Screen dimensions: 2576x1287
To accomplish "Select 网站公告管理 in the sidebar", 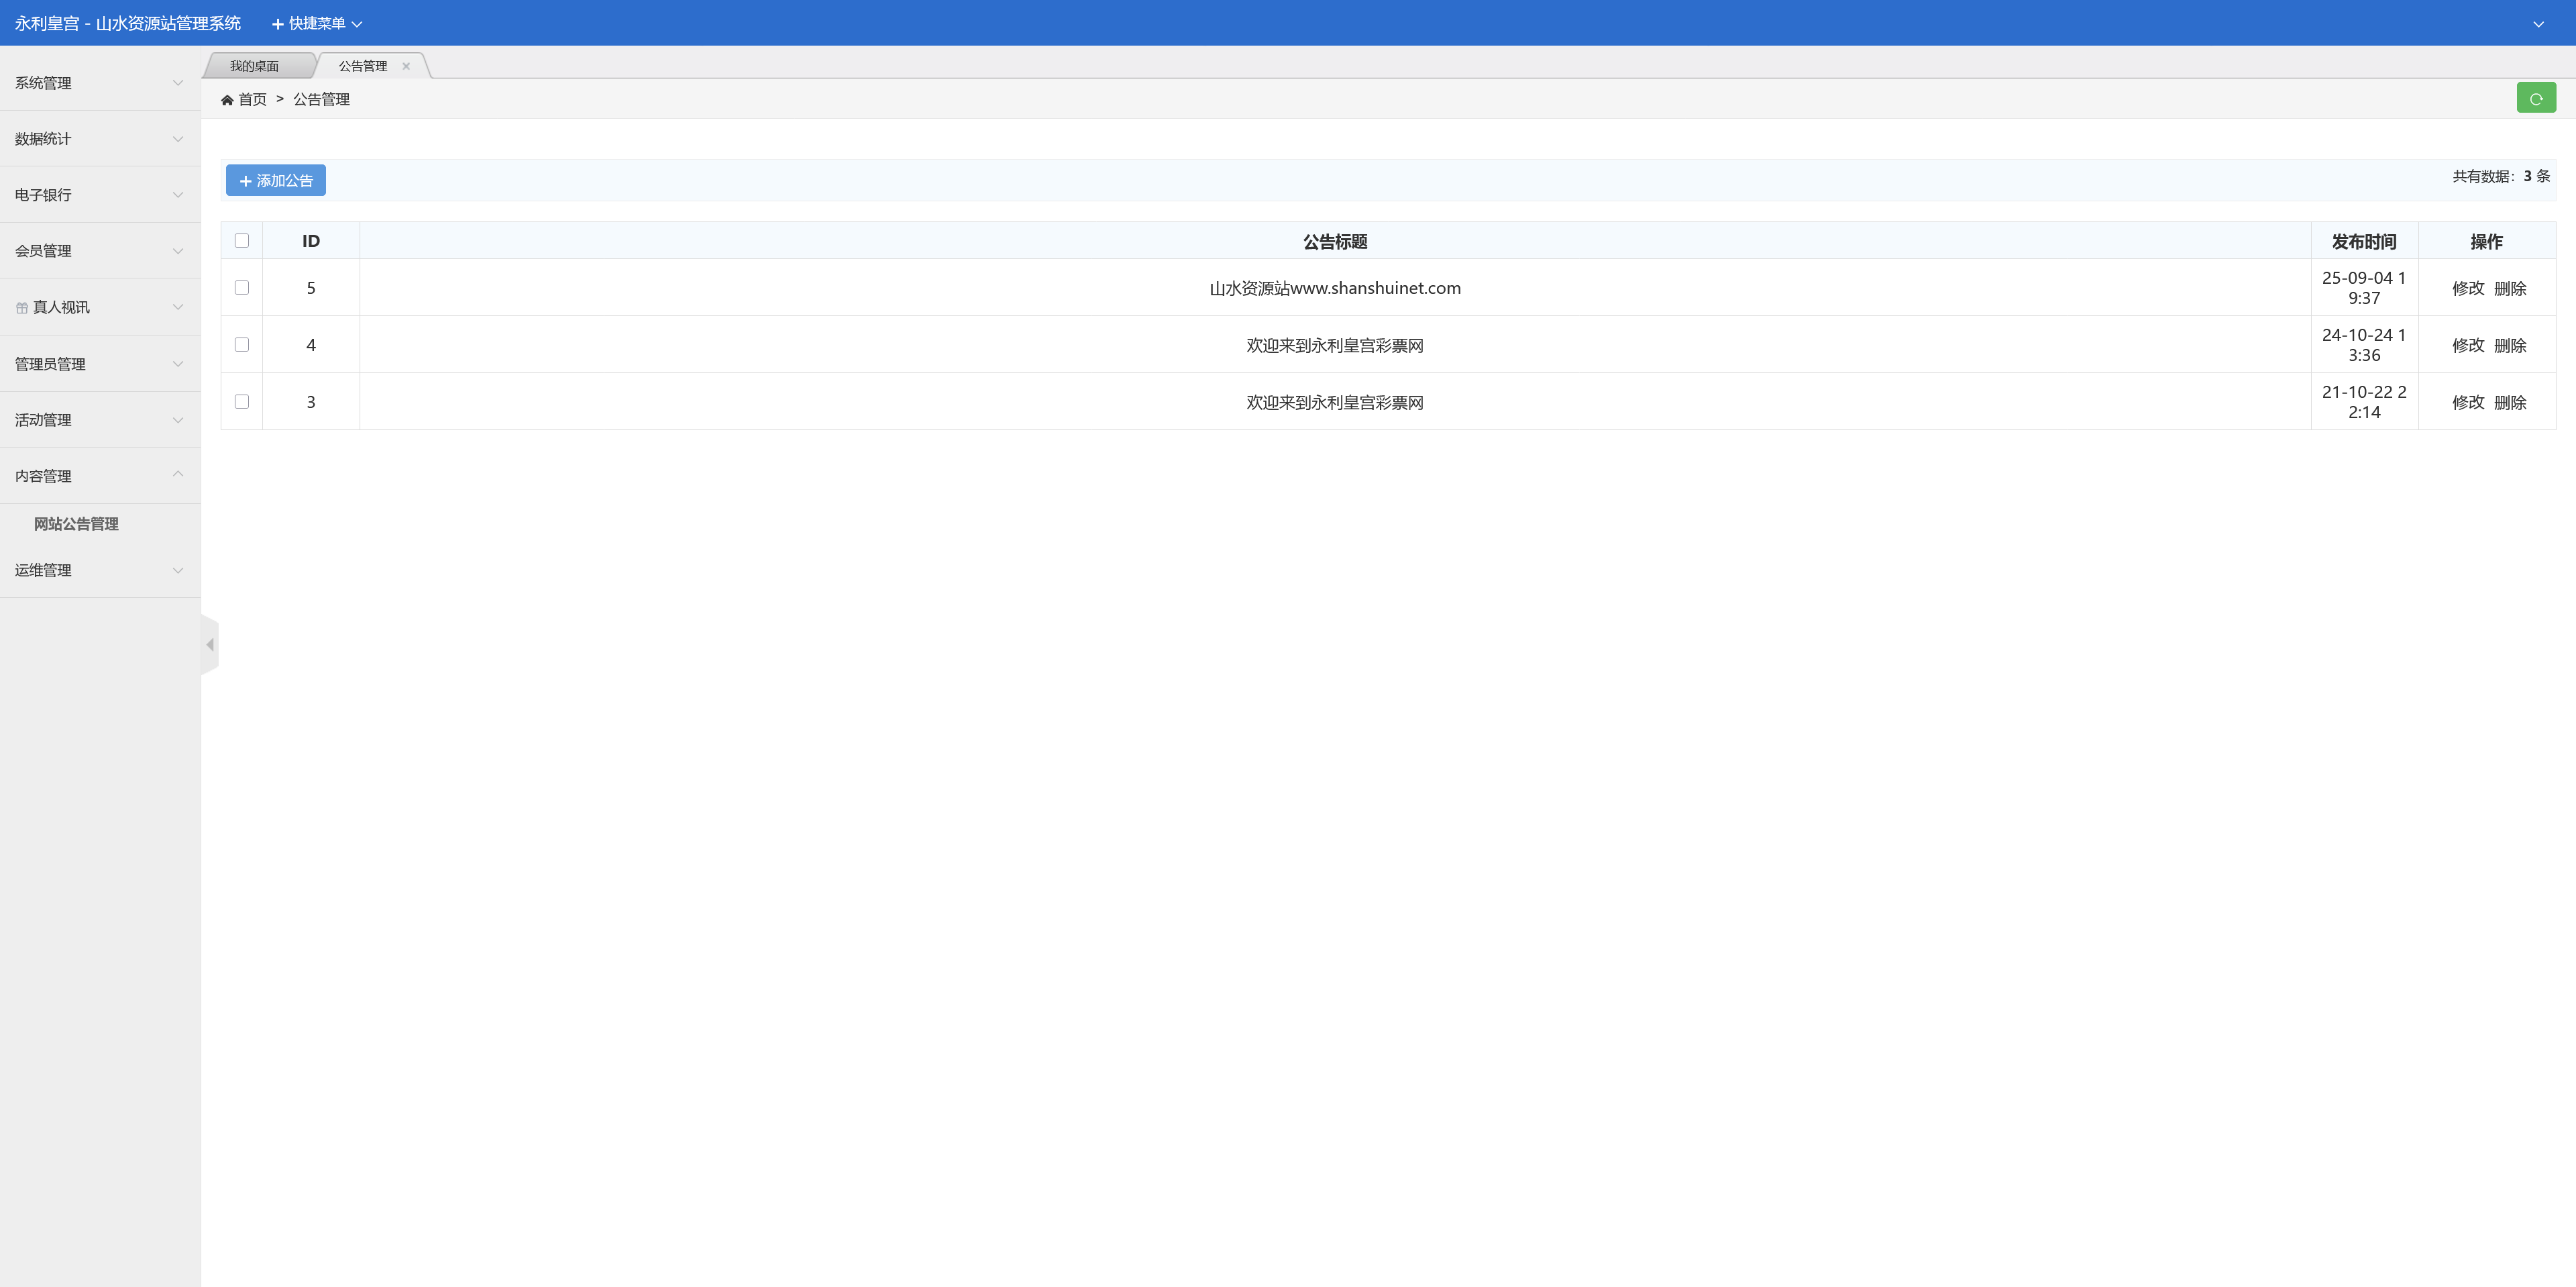I will [x=76, y=524].
